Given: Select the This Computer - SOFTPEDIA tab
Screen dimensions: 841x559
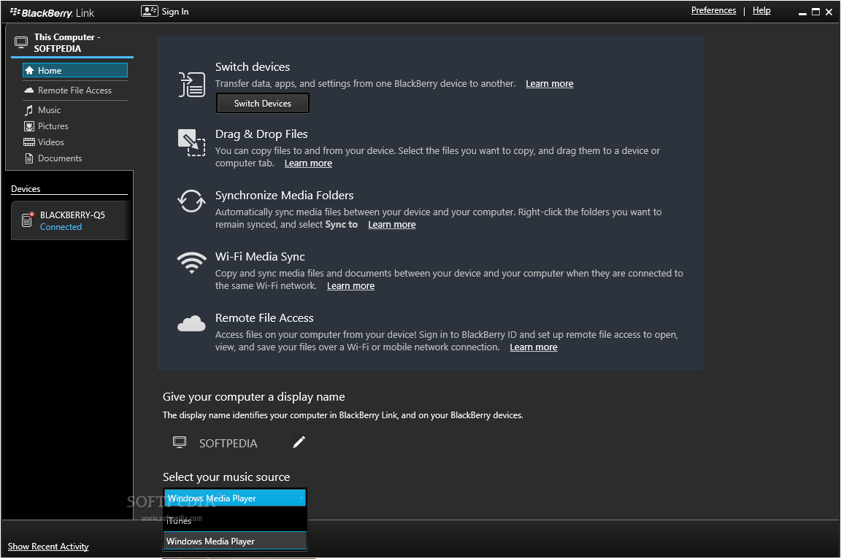Looking at the screenshot, I should (72, 43).
